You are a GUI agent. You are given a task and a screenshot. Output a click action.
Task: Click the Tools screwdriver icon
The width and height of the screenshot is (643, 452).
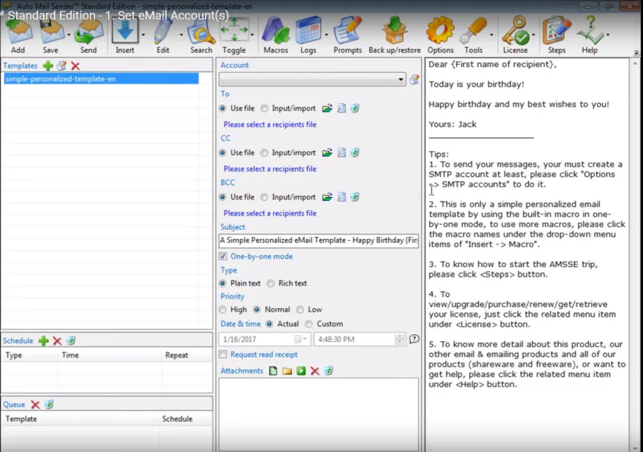tap(474, 37)
